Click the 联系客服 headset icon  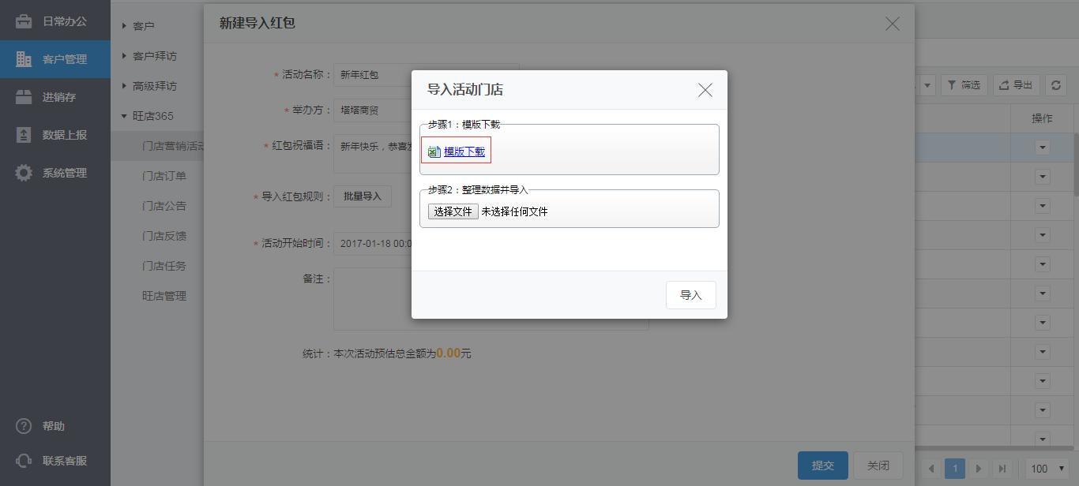coord(24,461)
